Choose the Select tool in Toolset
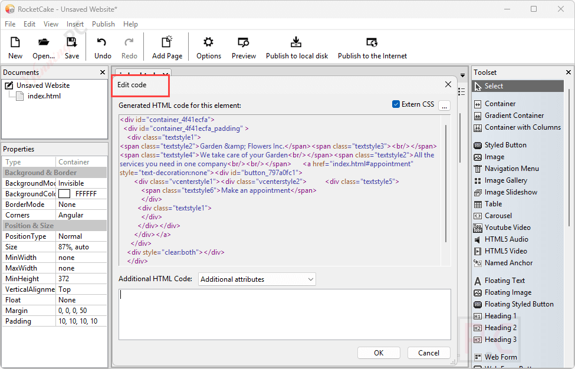Viewport: 575px width, 369px height. point(518,86)
